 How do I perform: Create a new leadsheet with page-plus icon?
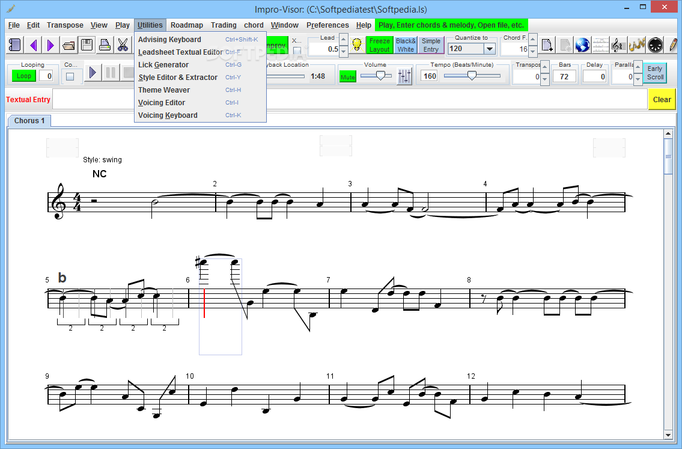coord(547,45)
